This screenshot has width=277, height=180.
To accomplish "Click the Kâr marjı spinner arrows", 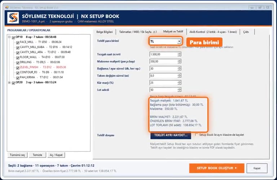I will coord(179,82).
